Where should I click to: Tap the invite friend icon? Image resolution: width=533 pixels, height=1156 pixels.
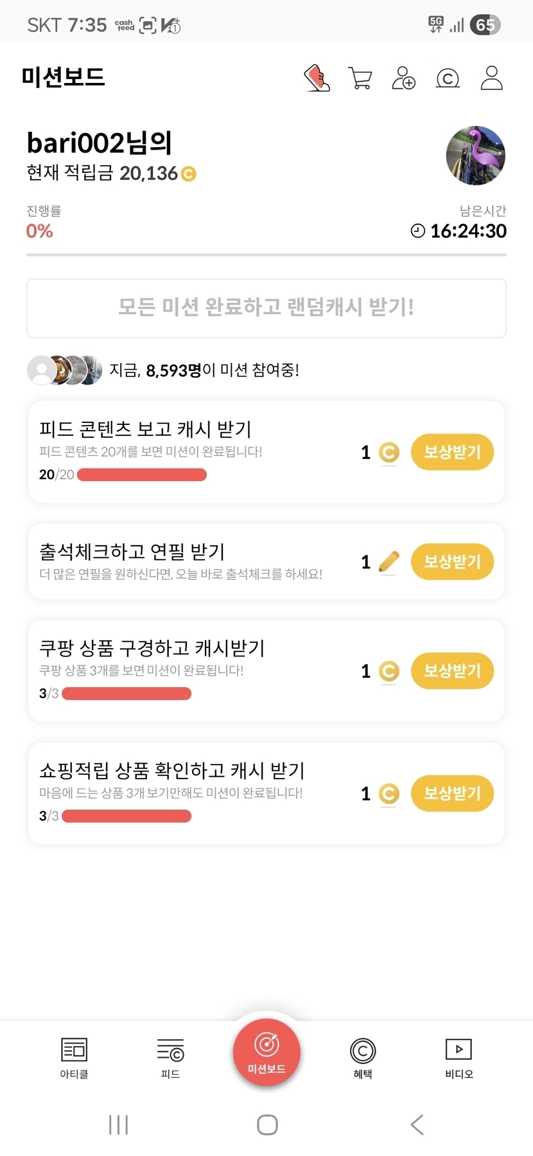[403, 78]
